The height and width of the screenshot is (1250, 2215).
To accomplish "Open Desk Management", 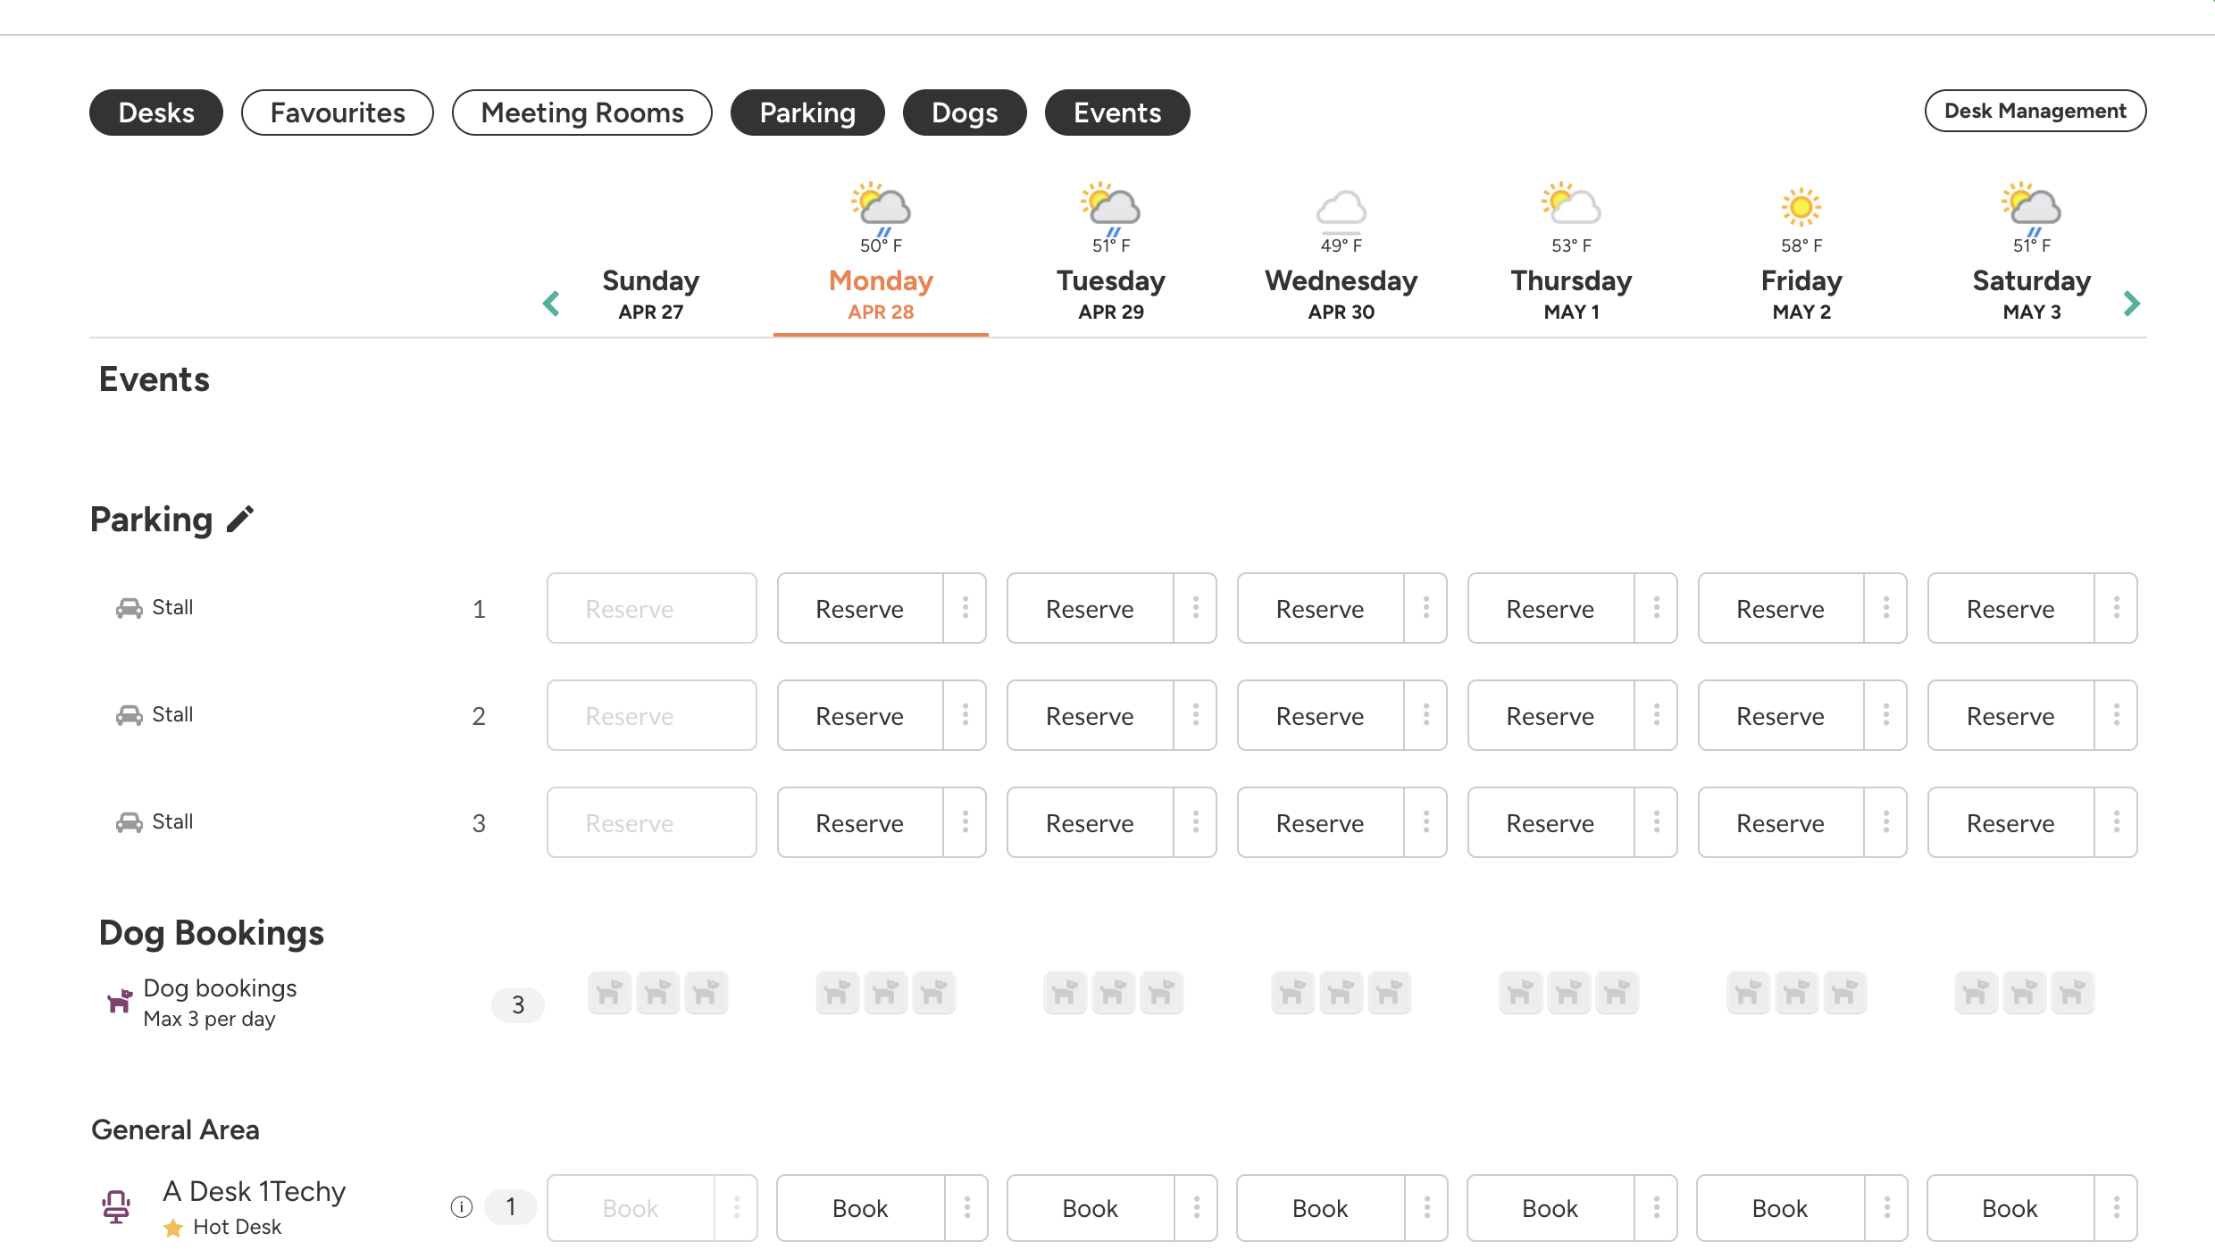I will click(x=2035, y=111).
